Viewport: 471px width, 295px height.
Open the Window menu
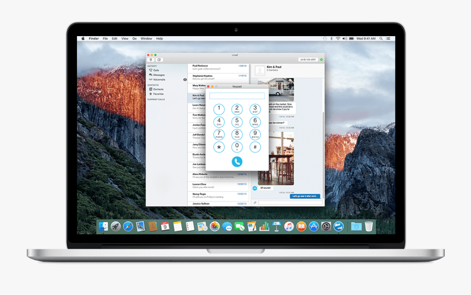click(147, 39)
